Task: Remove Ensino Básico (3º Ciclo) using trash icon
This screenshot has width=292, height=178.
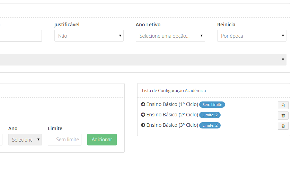Action: pos(283,126)
